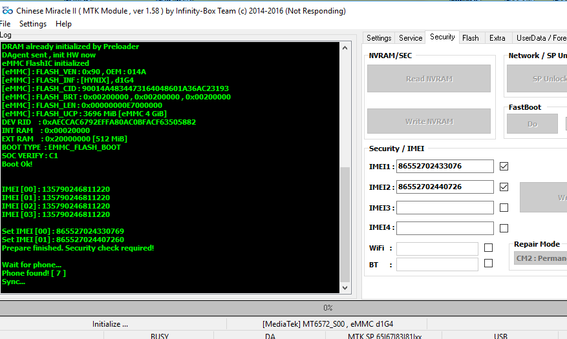Open the Extra tab
Screen dimensions: 567x339
[x=497, y=38]
